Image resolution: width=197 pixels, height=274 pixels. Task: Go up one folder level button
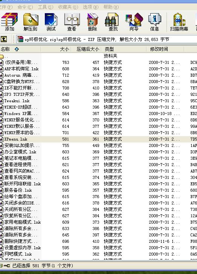[4, 39]
